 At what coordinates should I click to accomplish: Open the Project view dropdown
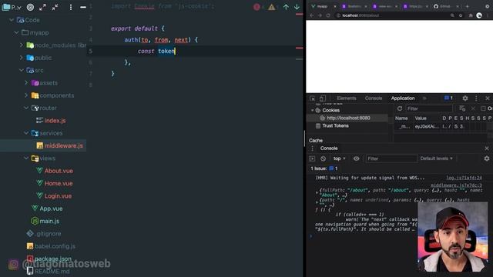[12, 7]
